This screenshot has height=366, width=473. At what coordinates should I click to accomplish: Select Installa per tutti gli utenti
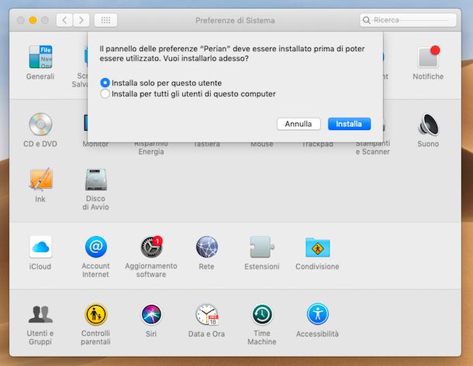tap(105, 94)
